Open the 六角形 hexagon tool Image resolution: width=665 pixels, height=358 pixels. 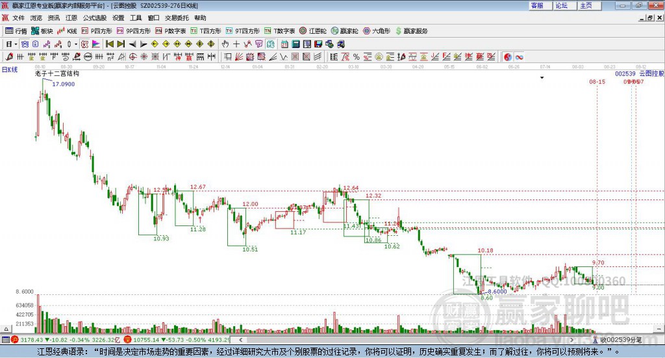pos(377,31)
